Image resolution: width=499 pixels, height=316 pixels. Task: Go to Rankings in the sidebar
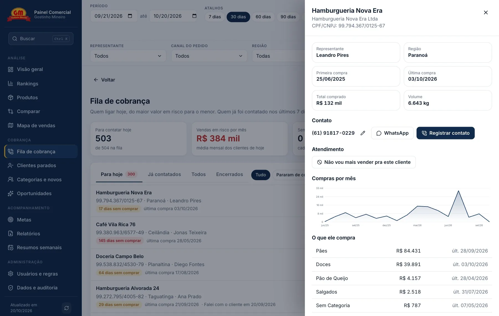(x=41, y=83)
